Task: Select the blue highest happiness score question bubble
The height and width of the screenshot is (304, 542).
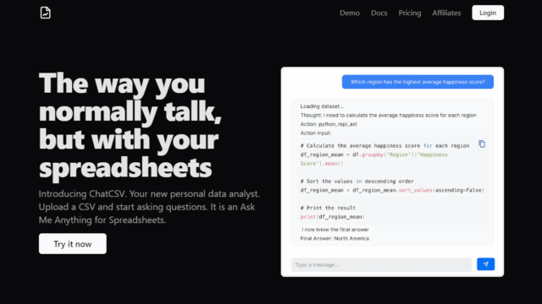Action: [418, 82]
